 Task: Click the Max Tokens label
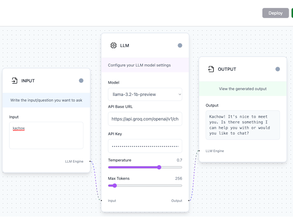(x=119, y=178)
